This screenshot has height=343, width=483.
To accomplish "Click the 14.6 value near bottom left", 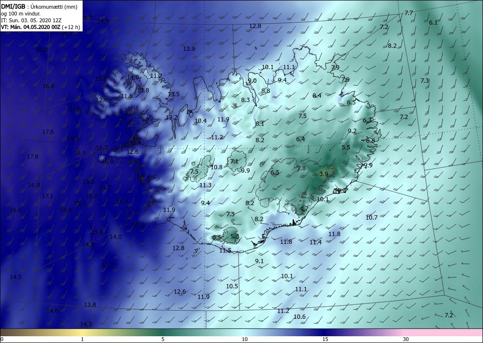I will [x=52, y=311].
